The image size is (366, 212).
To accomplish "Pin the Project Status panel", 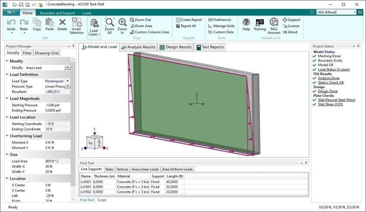I will tap(358, 46).
